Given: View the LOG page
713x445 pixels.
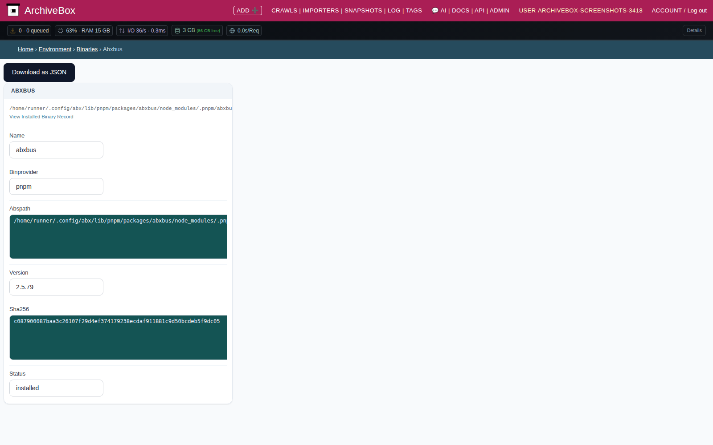Looking at the screenshot, I should [x=394, y=10].
